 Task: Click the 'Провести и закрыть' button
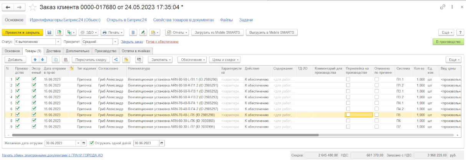tap(22, 33)
